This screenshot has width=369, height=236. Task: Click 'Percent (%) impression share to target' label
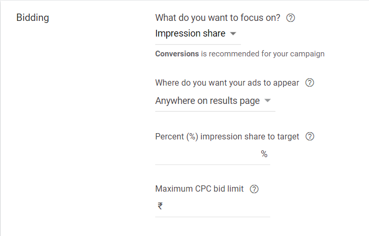pyautogui.click(x=227, y=137)
